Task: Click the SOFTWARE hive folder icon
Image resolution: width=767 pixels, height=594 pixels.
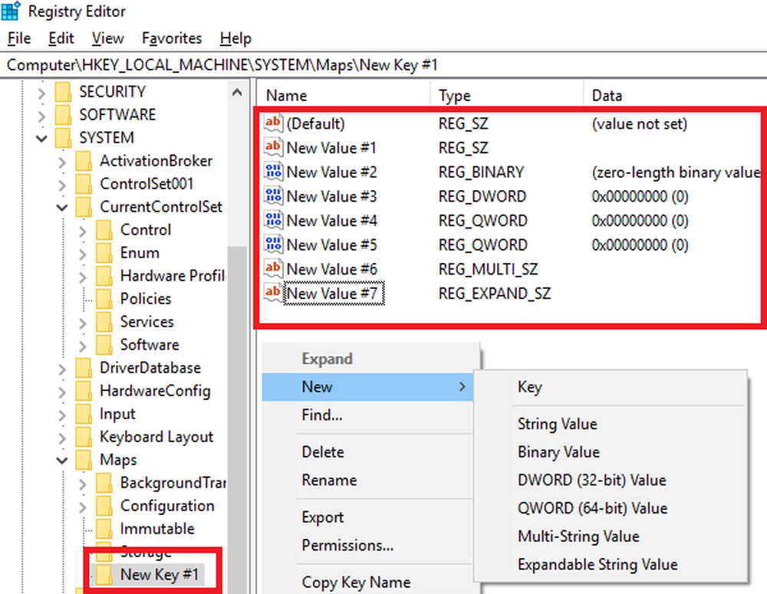Action: click(x=63, y=114)
